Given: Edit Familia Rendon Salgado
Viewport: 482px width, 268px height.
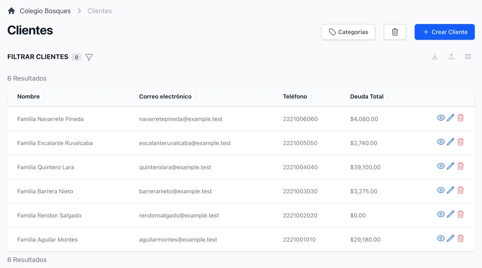Looking at the screenshot, I should 450,214.
